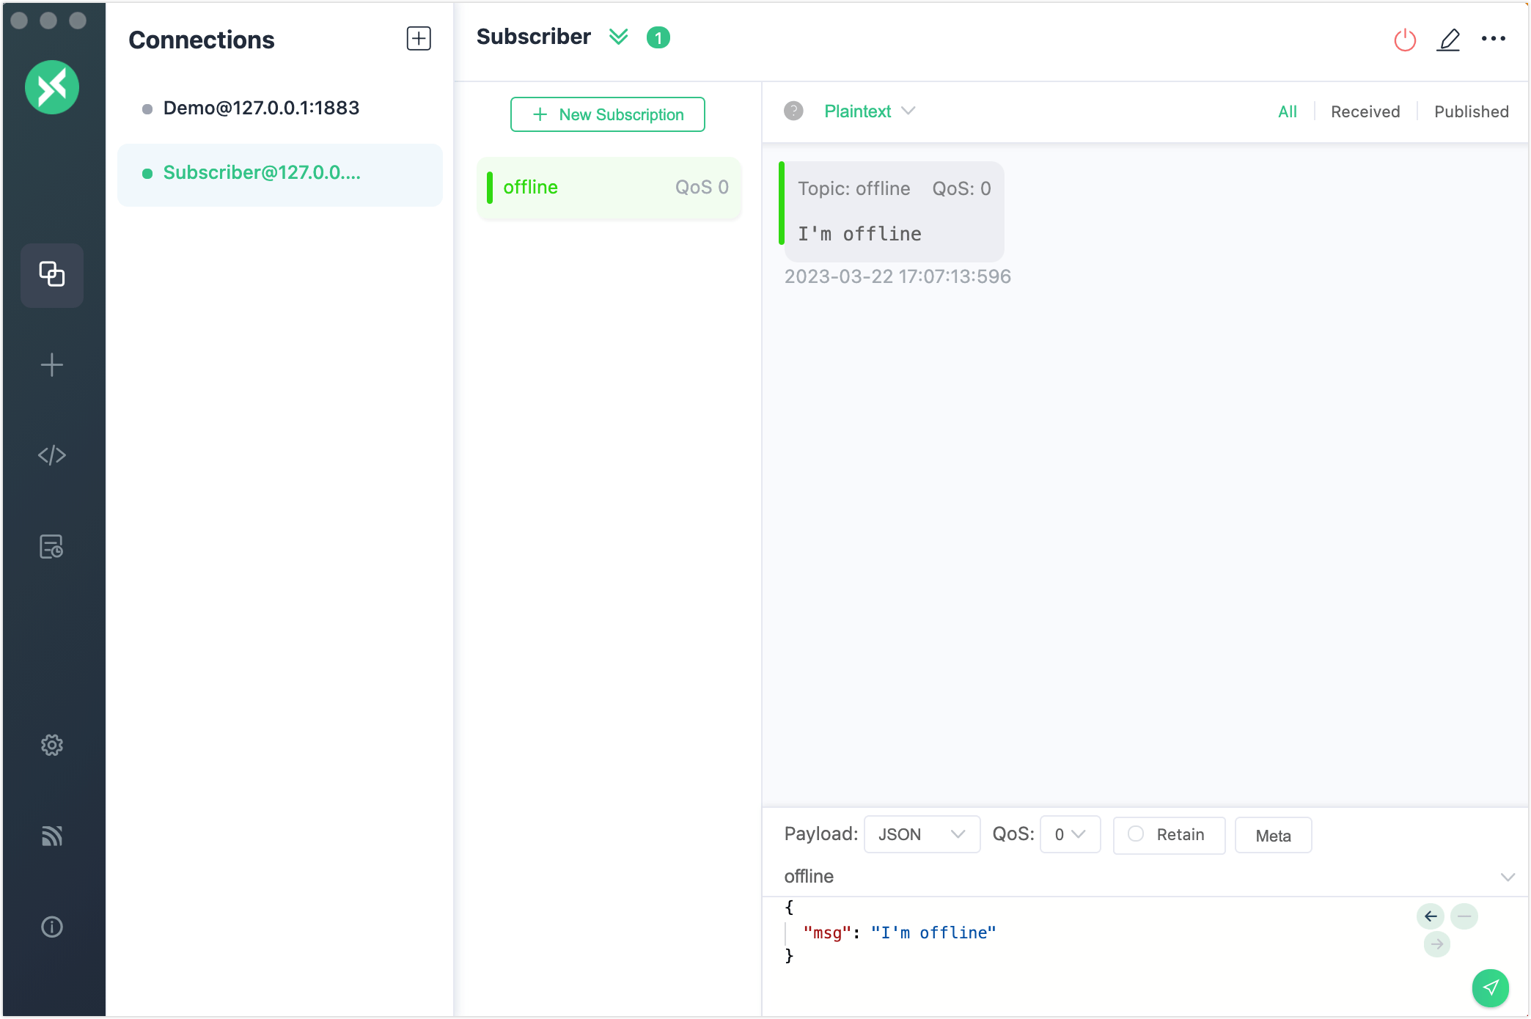Create a new connection via sidebar plus icon

pyautogui.click(x=51, y=364)
